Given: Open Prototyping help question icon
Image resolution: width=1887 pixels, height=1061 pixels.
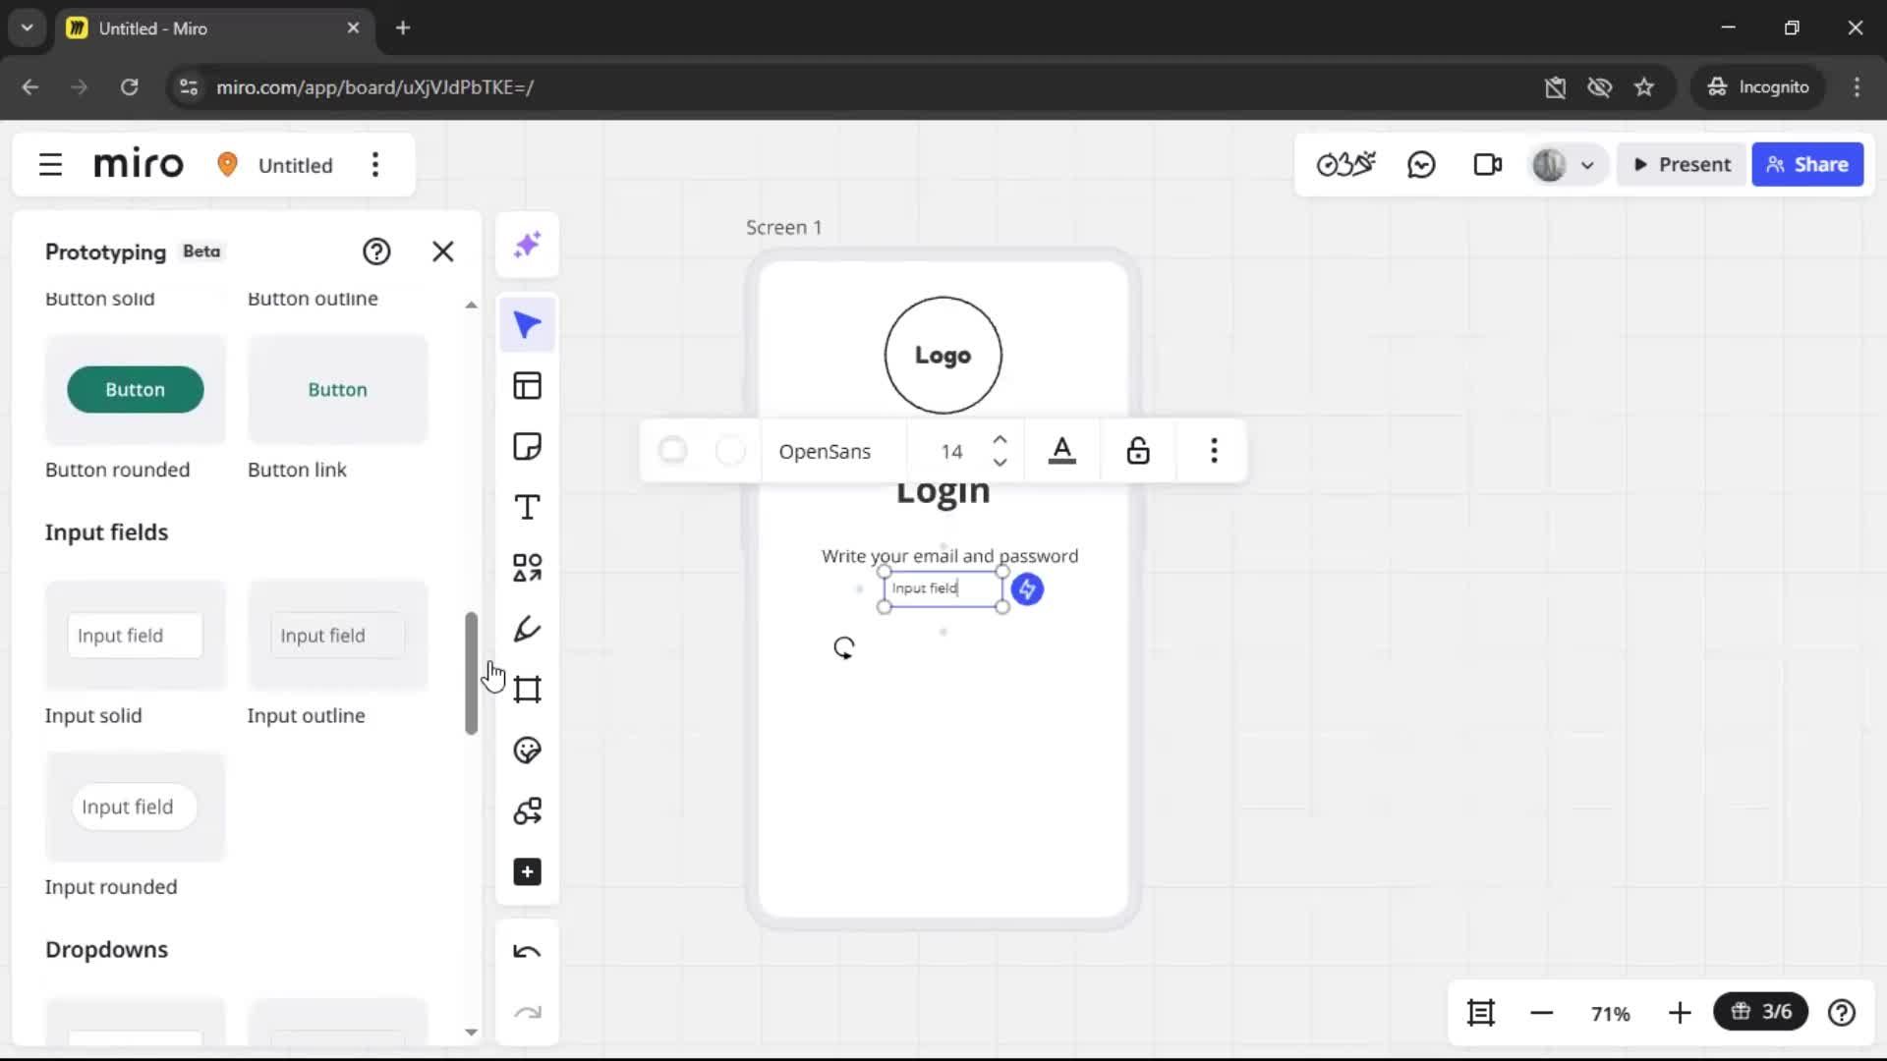Looking at the screenshot, I should click(376, 252).
